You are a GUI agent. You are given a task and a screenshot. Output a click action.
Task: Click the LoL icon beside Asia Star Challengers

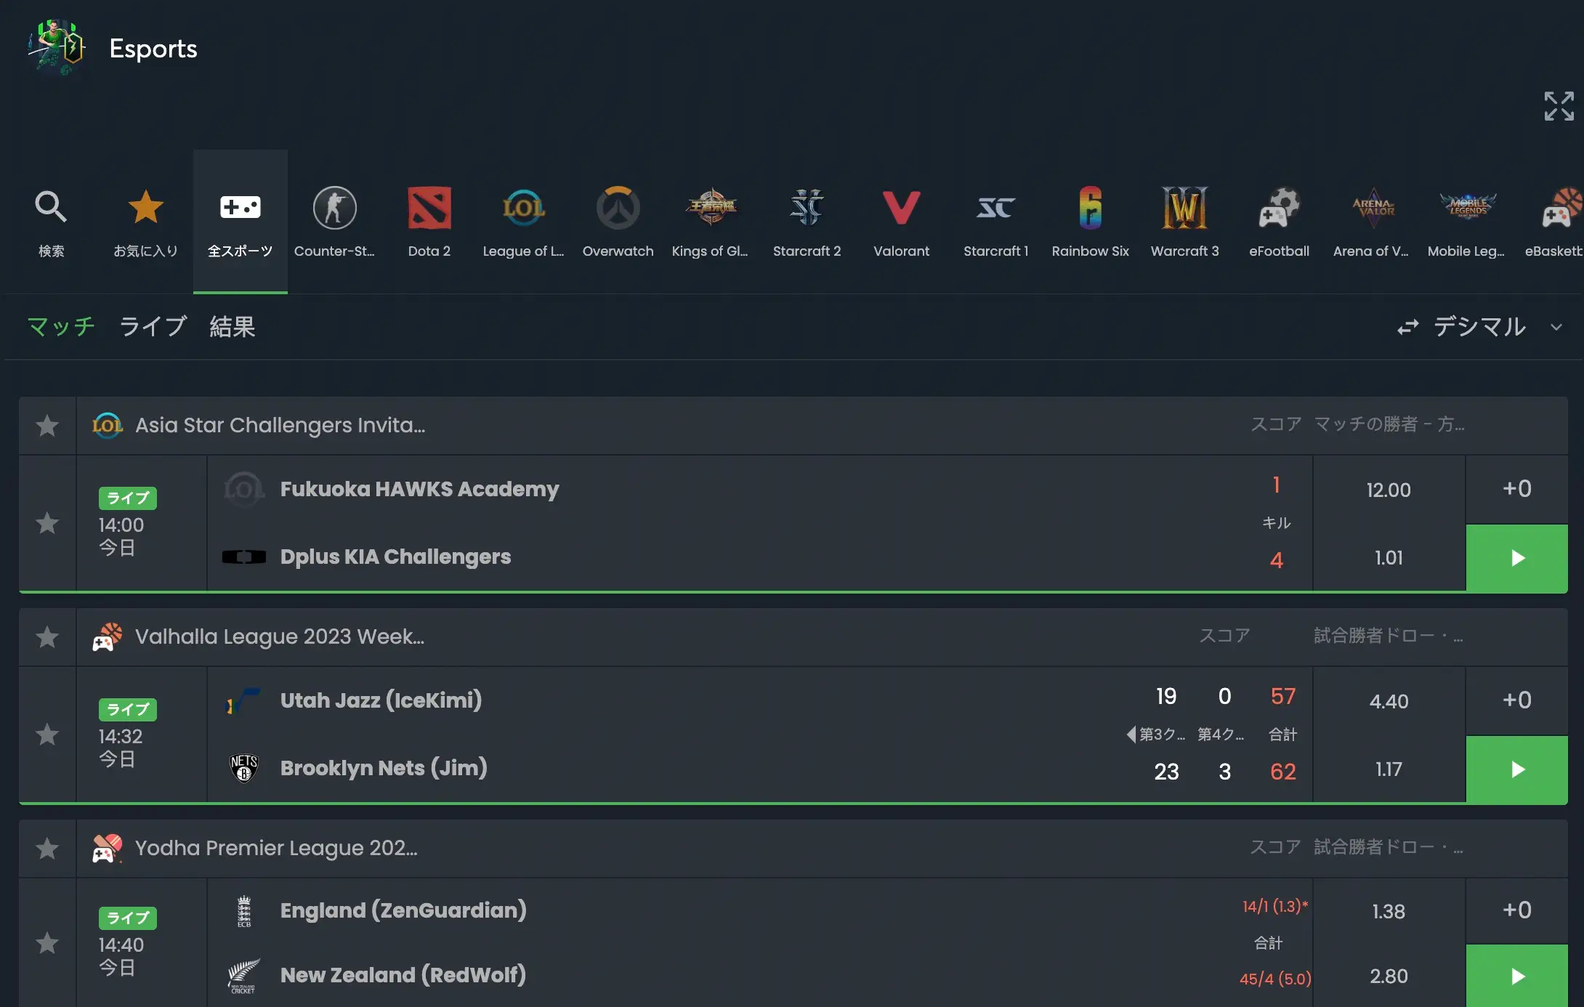pos(108,425)
